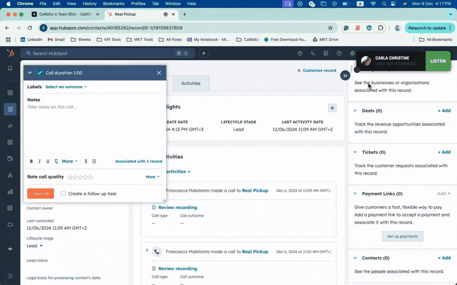Image resolution: width=457 pixels, height=285 pixels.
Task: Check Create a follow up task
Action: 63,194
